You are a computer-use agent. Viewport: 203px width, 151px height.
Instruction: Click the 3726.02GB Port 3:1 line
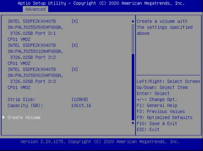(33, 33)
